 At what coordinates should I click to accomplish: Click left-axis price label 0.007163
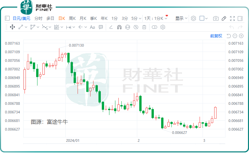point(12,43)
